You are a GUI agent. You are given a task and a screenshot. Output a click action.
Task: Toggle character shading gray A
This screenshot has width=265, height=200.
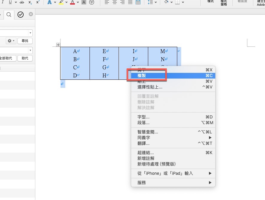tap(84, 2)
